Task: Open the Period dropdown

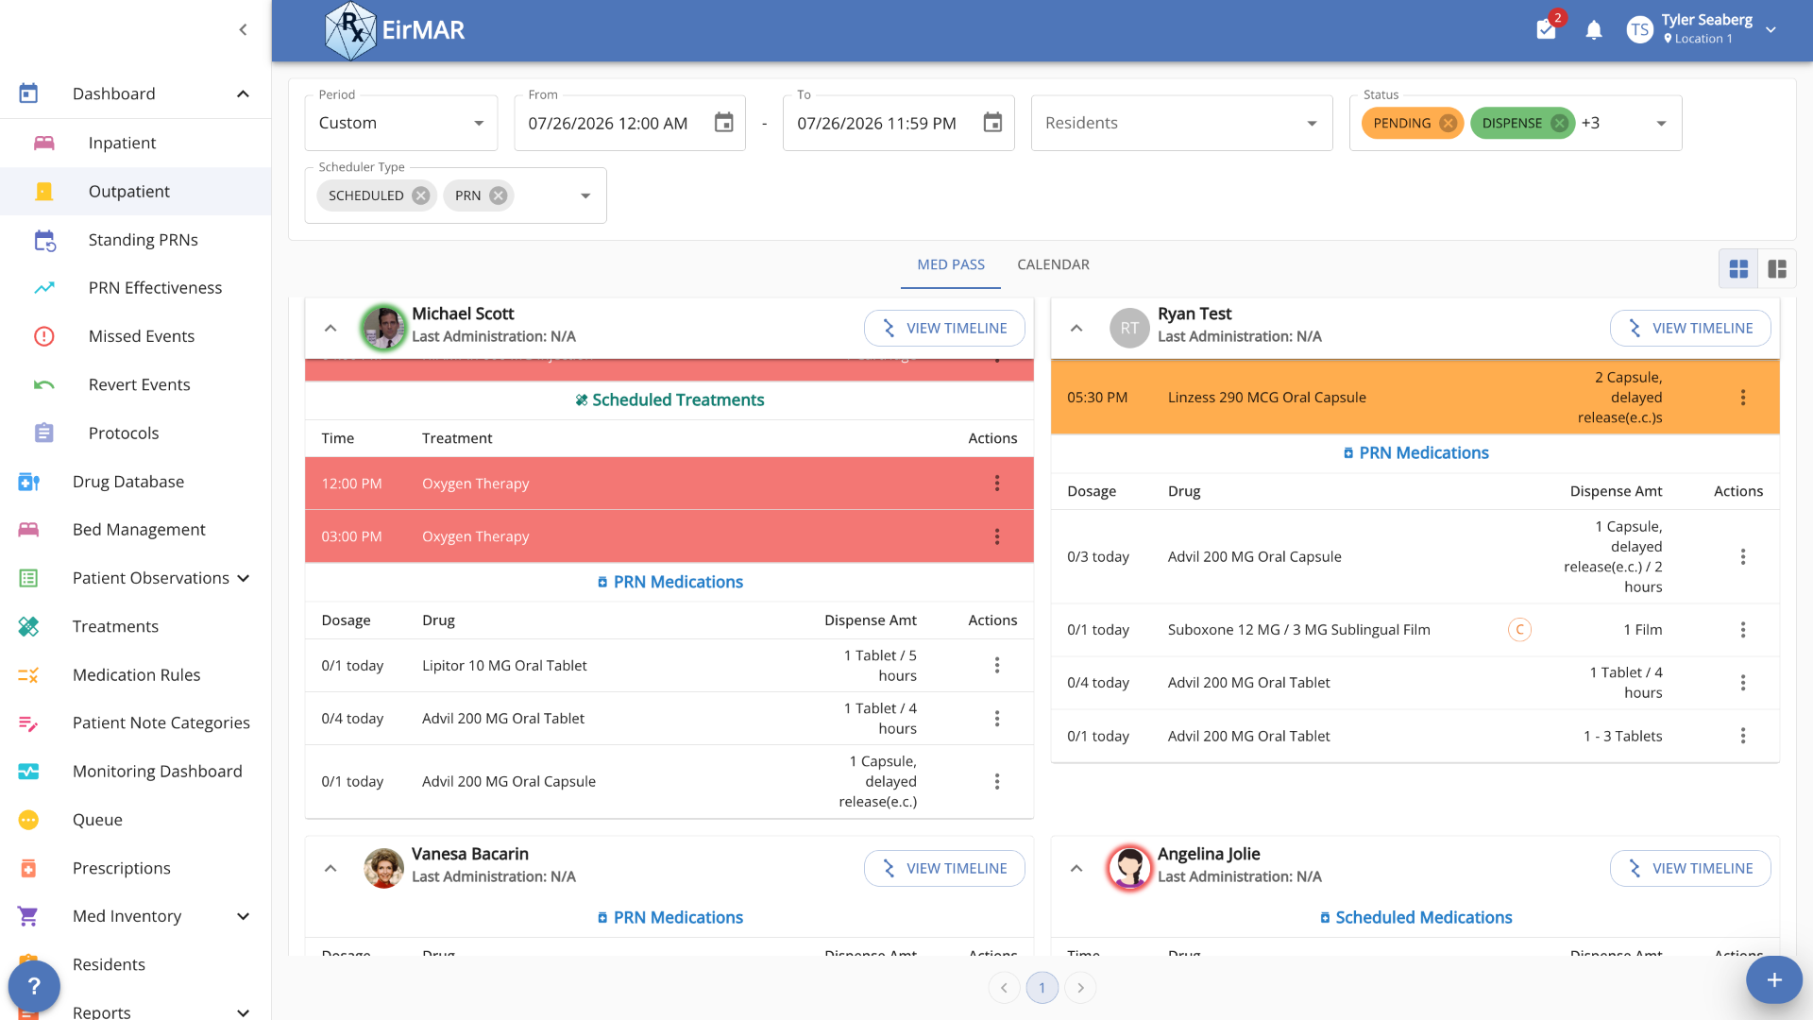Action: click(401, 123)
